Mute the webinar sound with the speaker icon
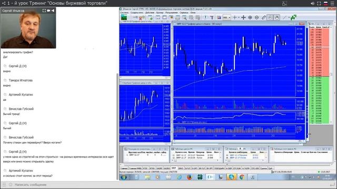 (x=312, y=4)
